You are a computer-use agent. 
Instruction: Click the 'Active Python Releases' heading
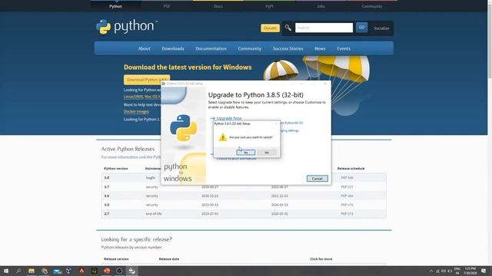point(128,149)
